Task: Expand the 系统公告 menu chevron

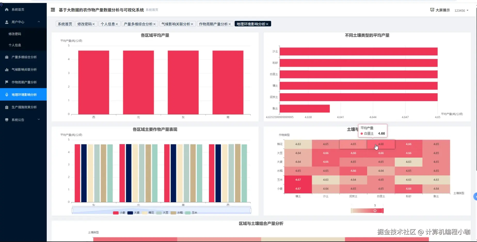Action: 39,119
